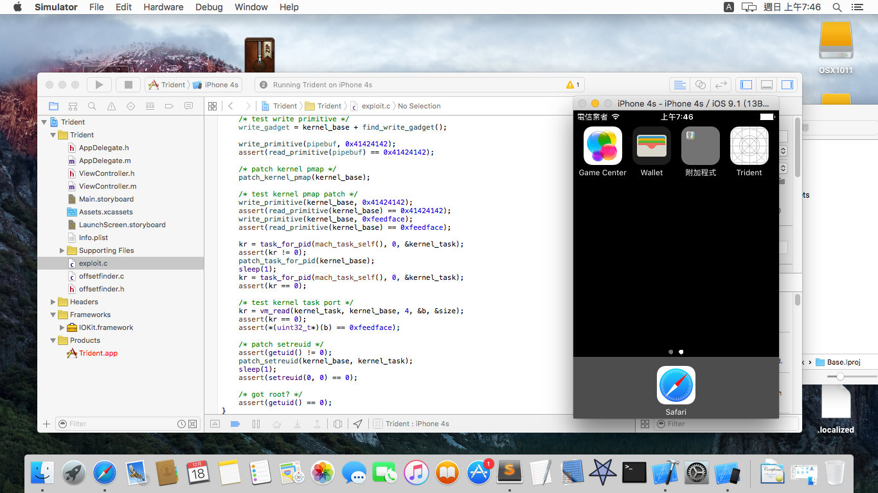Open the File menu
Viewport: 878px width, 493px height.
tap(96, 7)
